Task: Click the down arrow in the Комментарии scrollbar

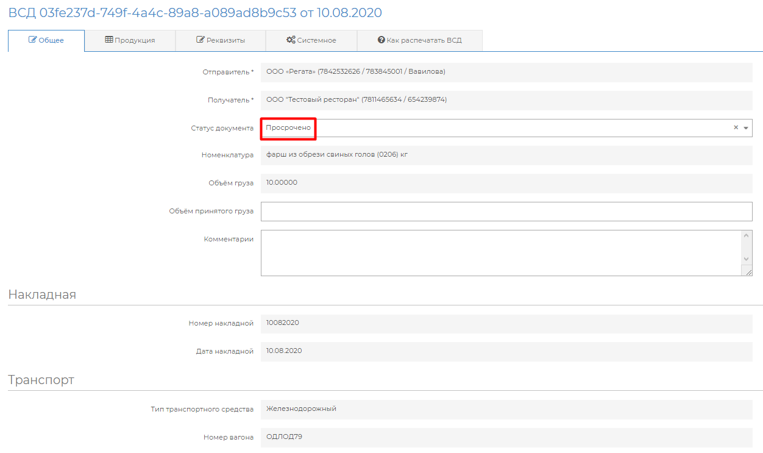Action: (x=747, y=259)
